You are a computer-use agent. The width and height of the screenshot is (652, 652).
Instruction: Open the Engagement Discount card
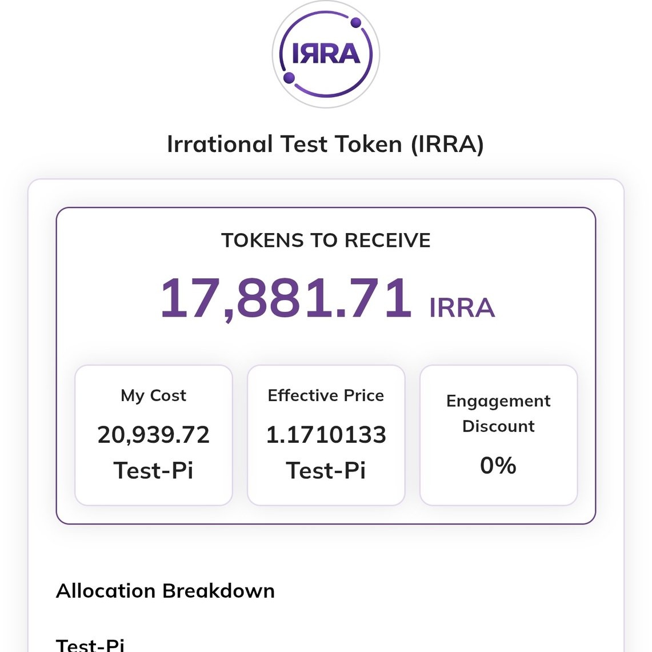(498, 435)
